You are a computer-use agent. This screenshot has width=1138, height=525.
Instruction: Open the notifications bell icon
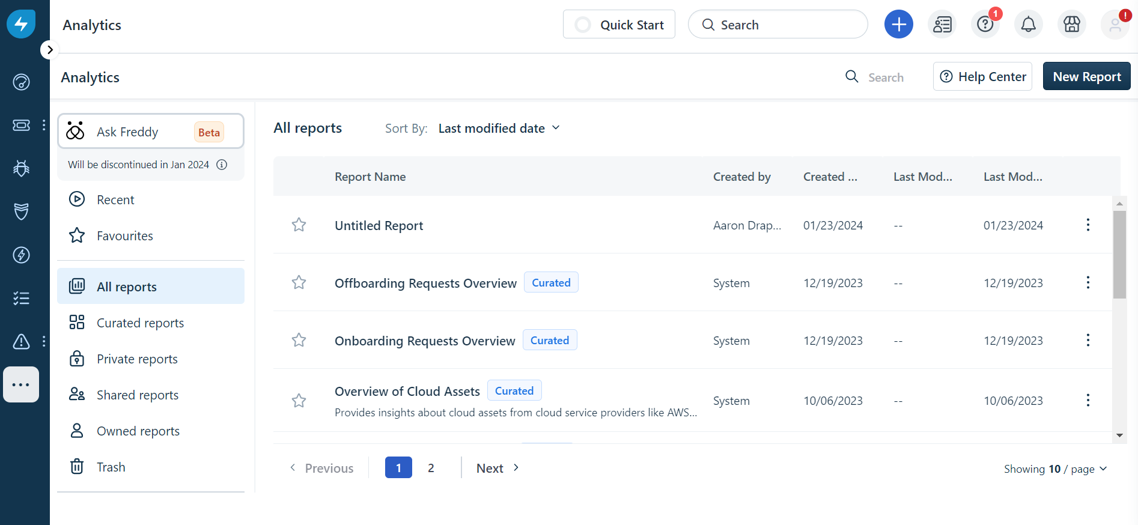[x=1029, y=25]
